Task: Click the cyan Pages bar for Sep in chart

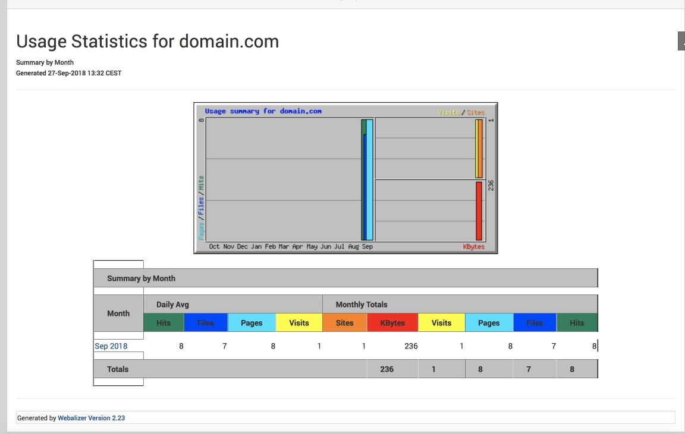Action: coord(370,180)
